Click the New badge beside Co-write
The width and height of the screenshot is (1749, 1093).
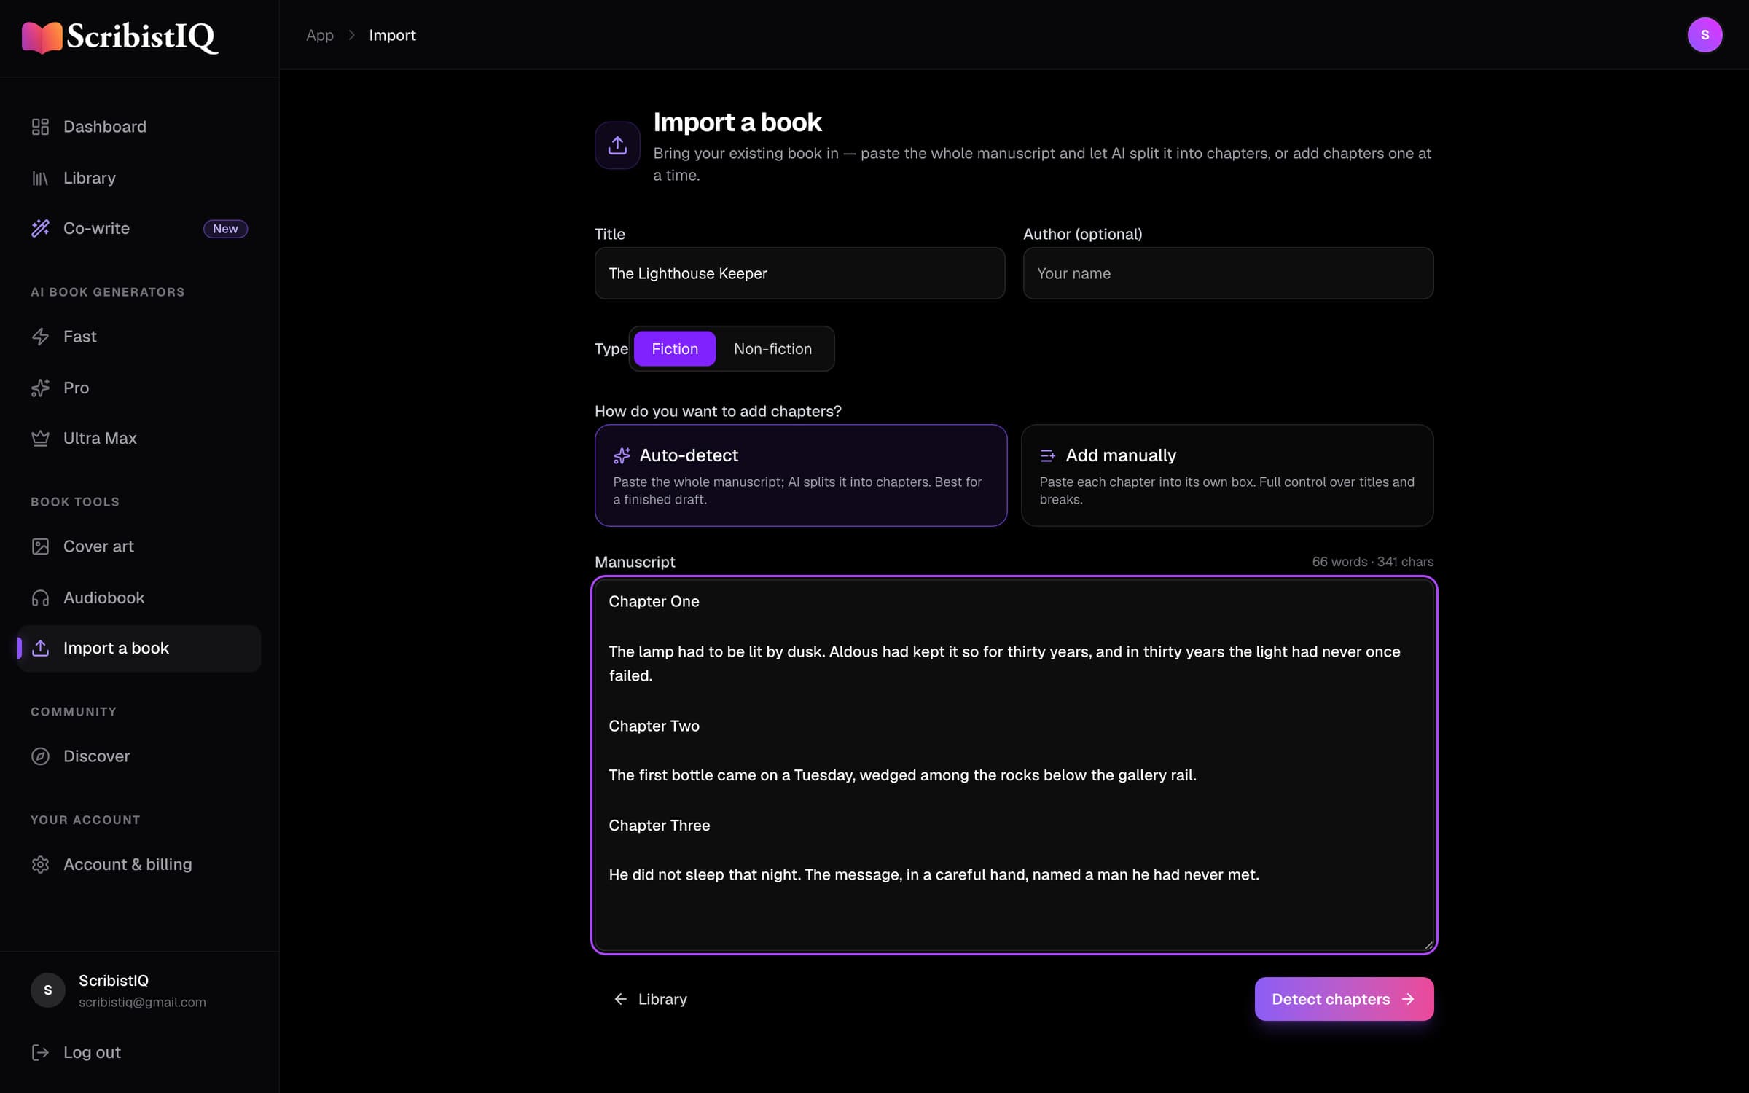(x=225, y=229)
